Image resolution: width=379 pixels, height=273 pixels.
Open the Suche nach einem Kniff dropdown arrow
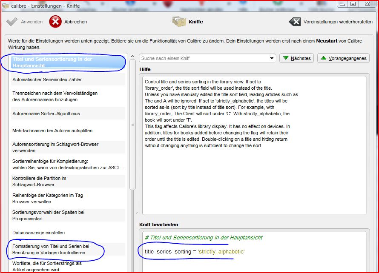[272, 58]
